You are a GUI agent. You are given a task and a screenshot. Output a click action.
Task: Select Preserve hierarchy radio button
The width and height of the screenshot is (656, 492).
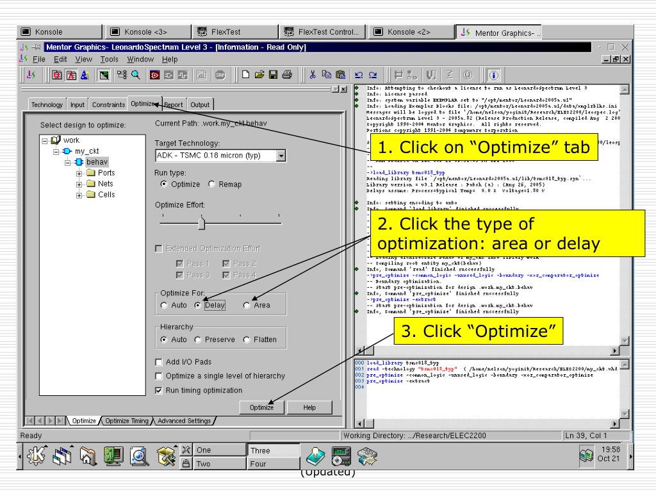pyautogui.click(x=198, y=340)
